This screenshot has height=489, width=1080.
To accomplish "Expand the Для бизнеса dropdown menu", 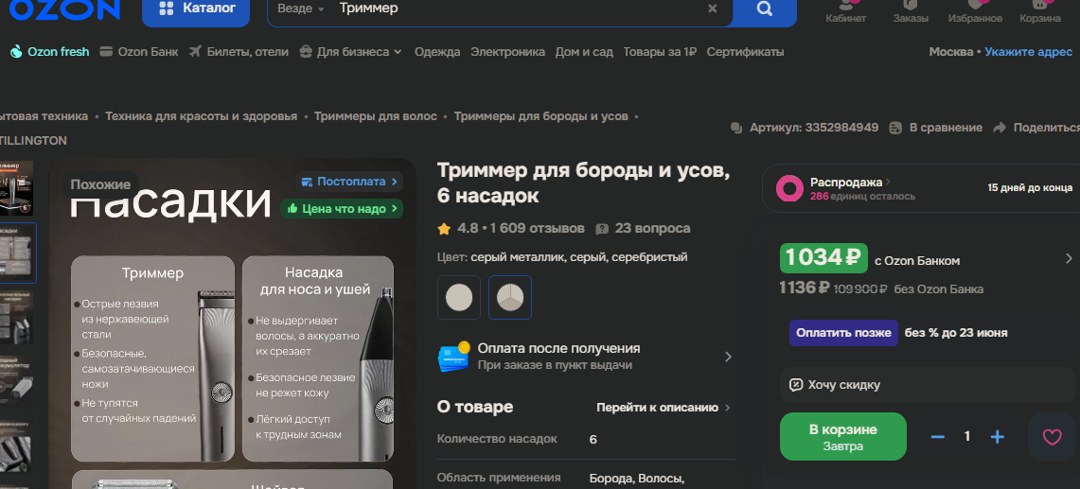I will (x=350, y=52).
